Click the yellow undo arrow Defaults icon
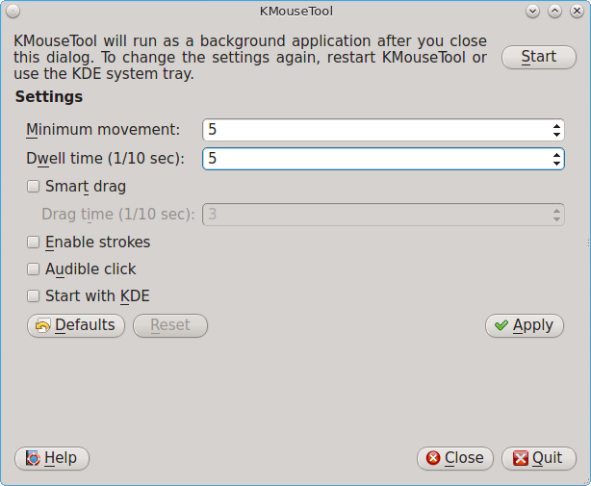The image size is (591, 486). click(x=42, y=326)
